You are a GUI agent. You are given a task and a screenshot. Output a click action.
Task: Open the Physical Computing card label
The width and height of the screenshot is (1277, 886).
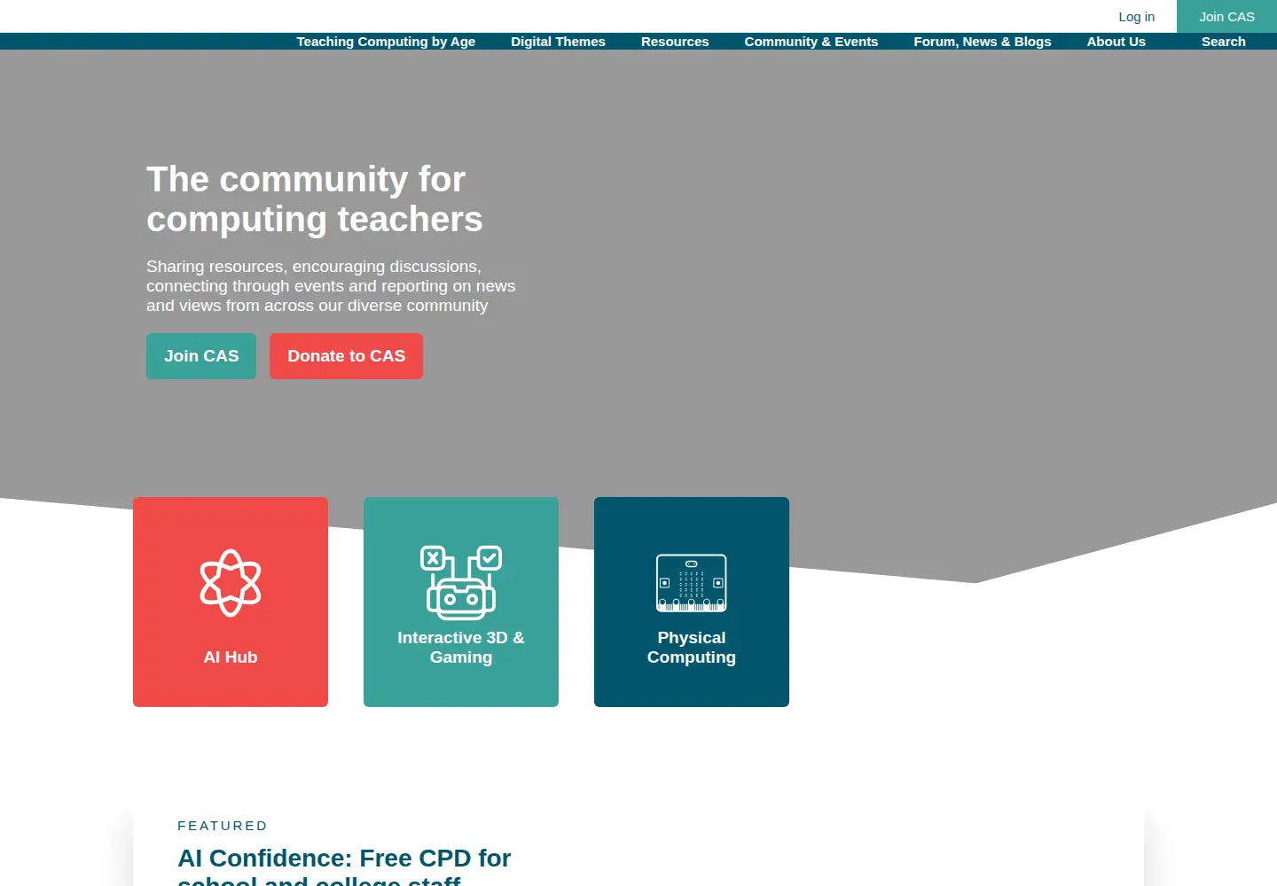click(x=692, y=648)
